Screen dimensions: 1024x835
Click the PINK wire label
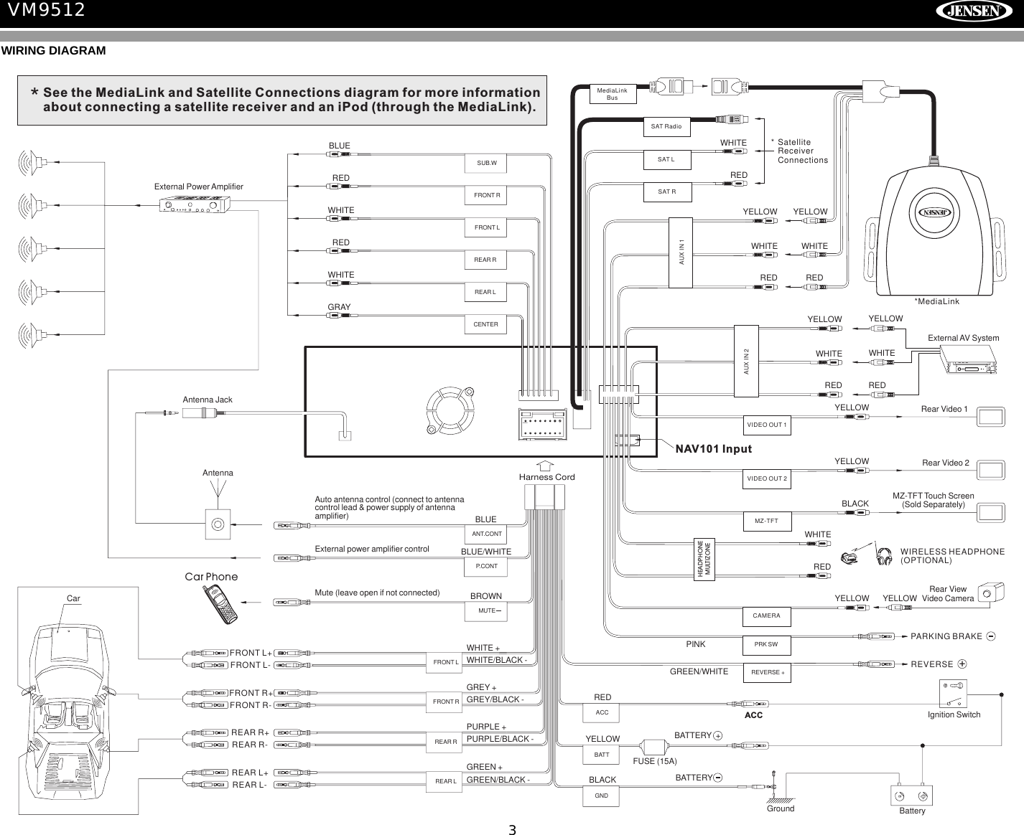pos(696,644)
